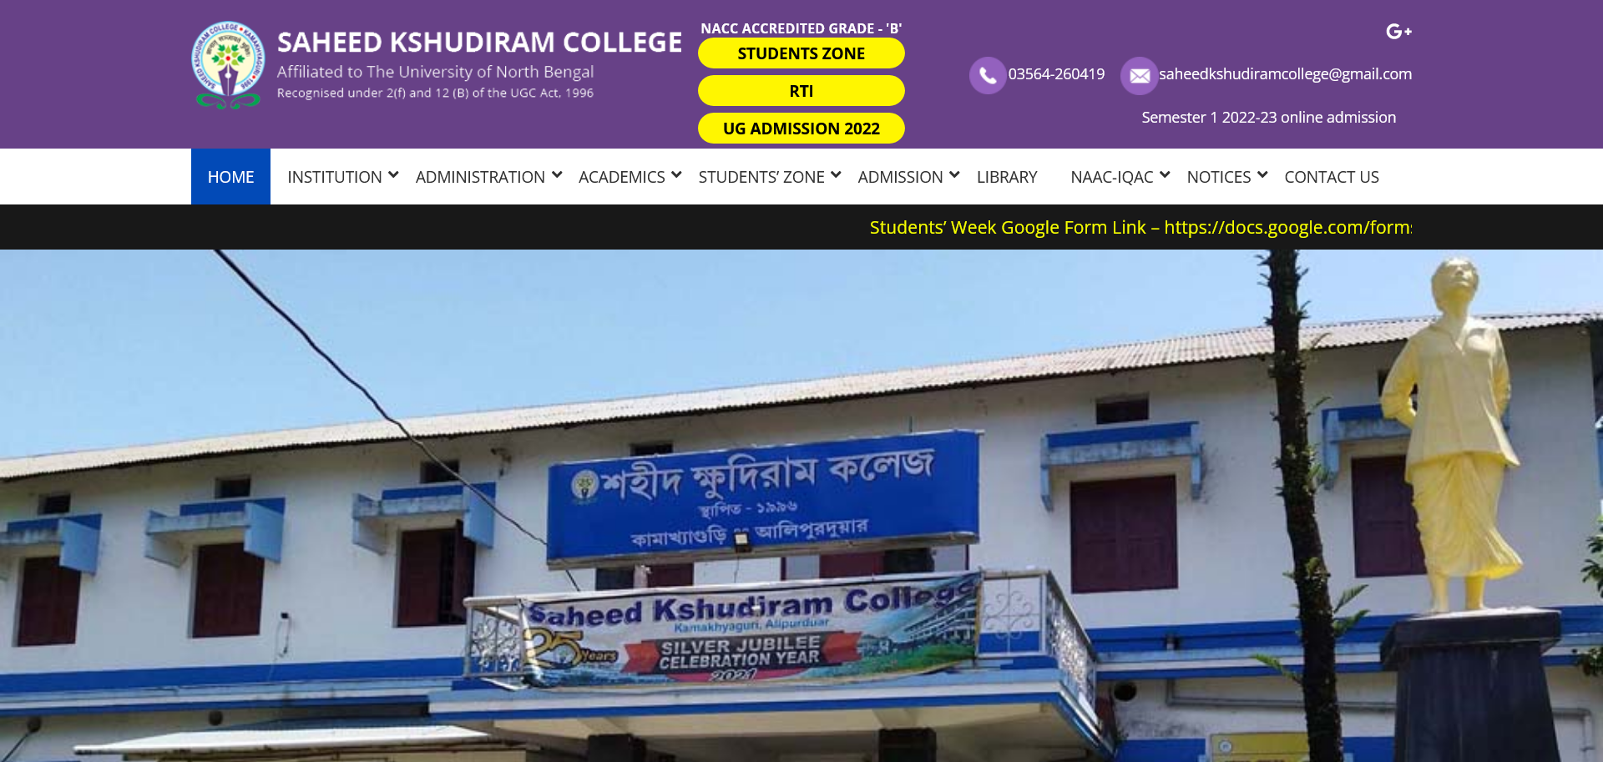Screen dimensions: 1603x762
Task: Click the Students' Week Google Form ticker link
Action: pyautogui.click(x=1140, y=227)
